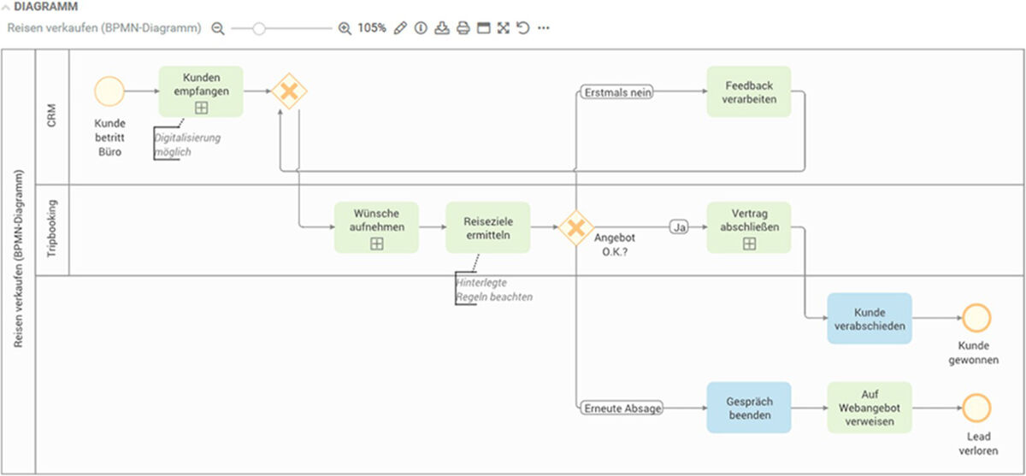This screenshot has height=476, width=1026.
Task: Click the zoom in magnifier icon
Action: click(x=345, y=28)
